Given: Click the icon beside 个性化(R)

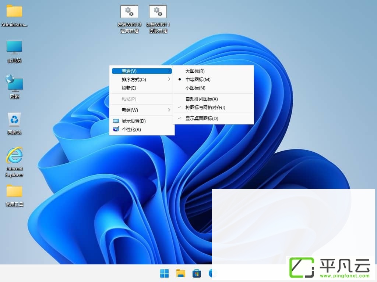Looking at the screenshot, I should tap(116, 129).
